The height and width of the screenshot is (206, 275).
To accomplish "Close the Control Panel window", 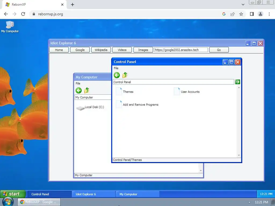I will coord(238,62).
